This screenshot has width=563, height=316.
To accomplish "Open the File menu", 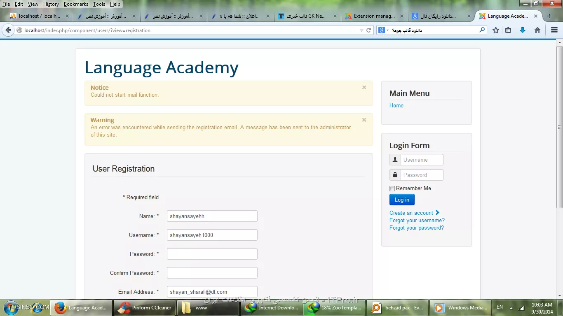I will point(6,4).
